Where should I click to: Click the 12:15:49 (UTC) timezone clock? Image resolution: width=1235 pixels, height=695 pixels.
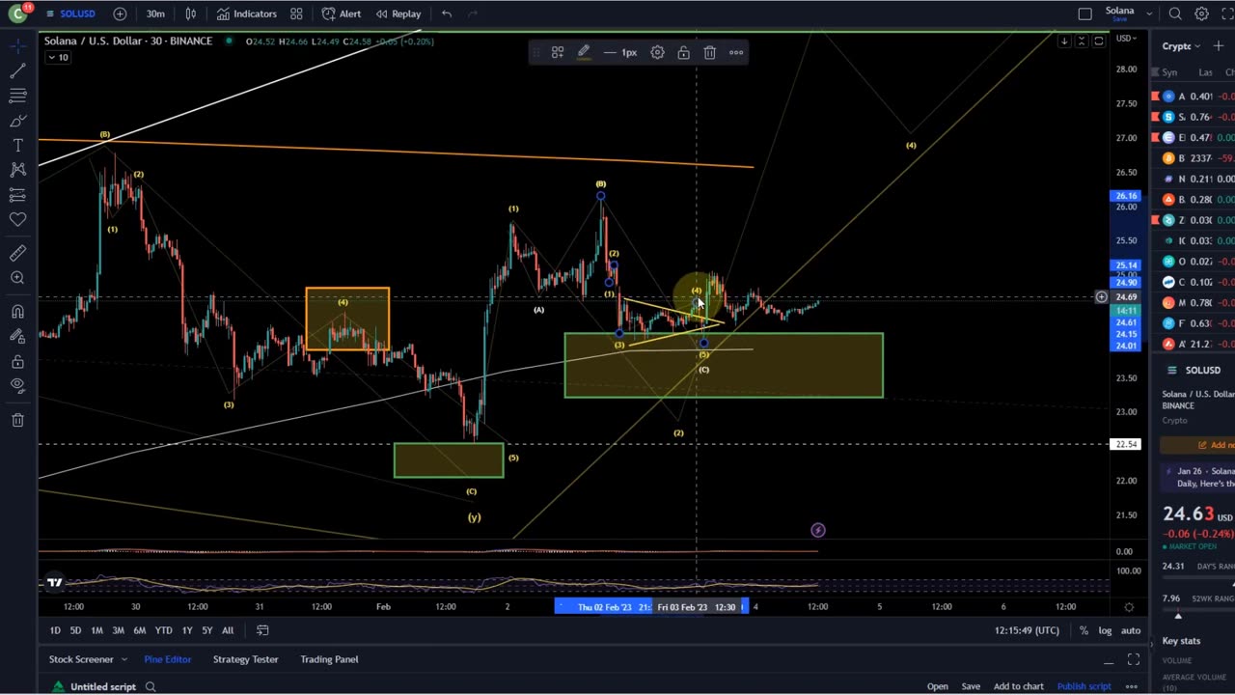[1027, 630]
